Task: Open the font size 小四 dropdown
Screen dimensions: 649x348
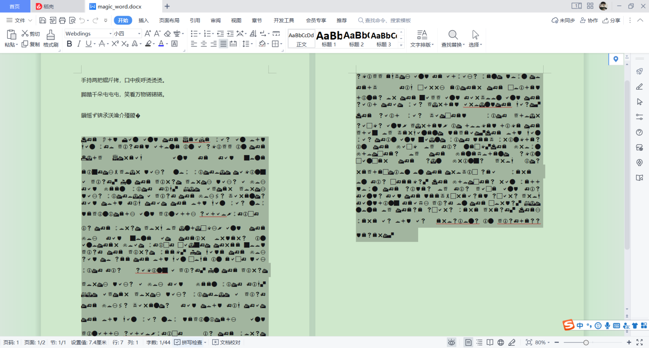Action: coord(139,34)
